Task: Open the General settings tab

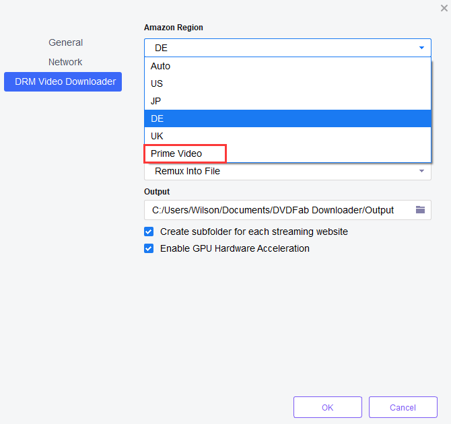Action: click(x=65, y=42)
